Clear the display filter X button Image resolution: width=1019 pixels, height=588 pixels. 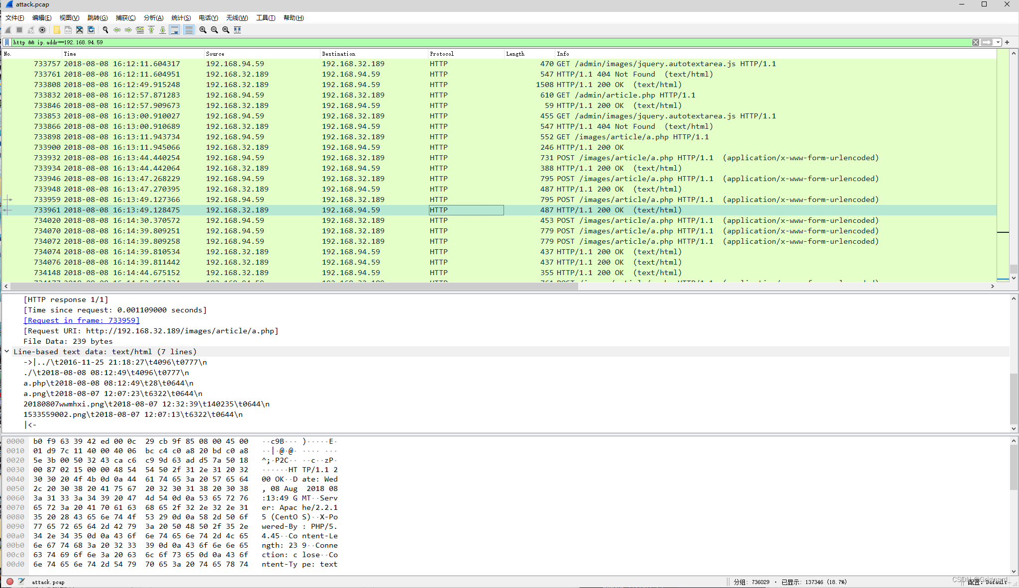tap(976, 42)
